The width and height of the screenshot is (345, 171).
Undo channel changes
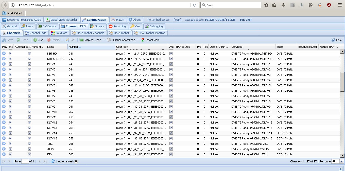22,40
